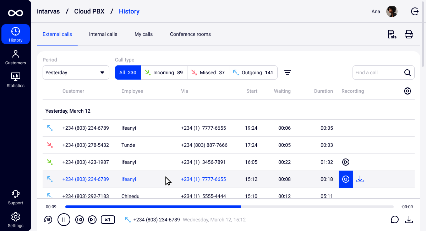Switch to the Internal calls tab
426x231 pixels.
(103, 34)
